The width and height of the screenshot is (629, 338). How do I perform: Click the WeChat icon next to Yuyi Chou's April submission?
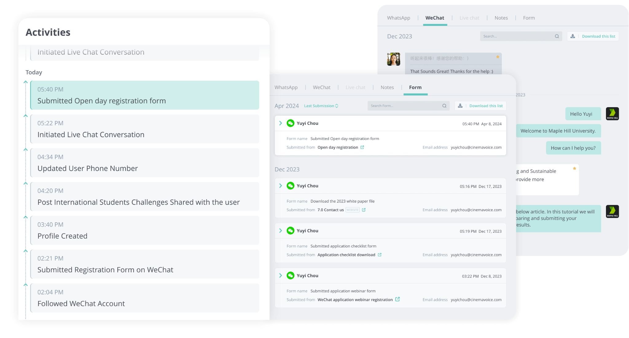point(290,123)
